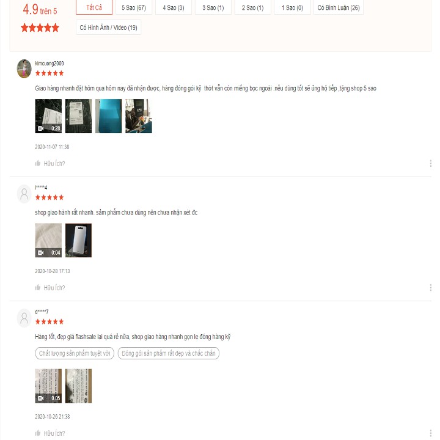The width and height of the screenshot is (440, 440).
Task: Click thumbs-up icon under kimcuong2000's review
Action: click(x=38, y=163)
